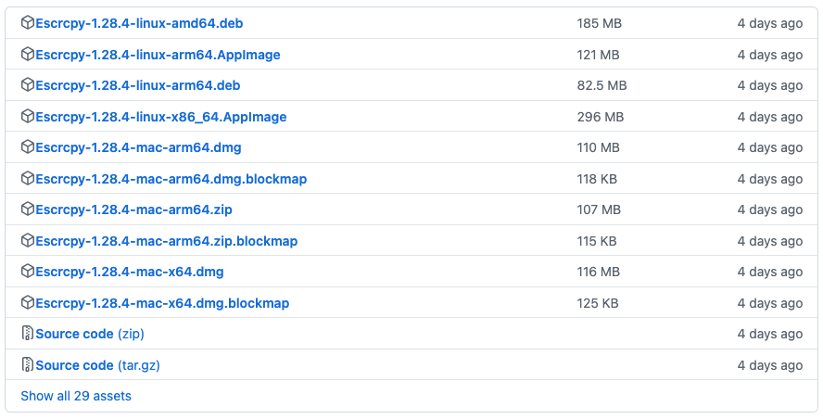
Task: Download Escrcpy-1.28.4-mac-x64.dmg installer
Action: pos(130,272)
